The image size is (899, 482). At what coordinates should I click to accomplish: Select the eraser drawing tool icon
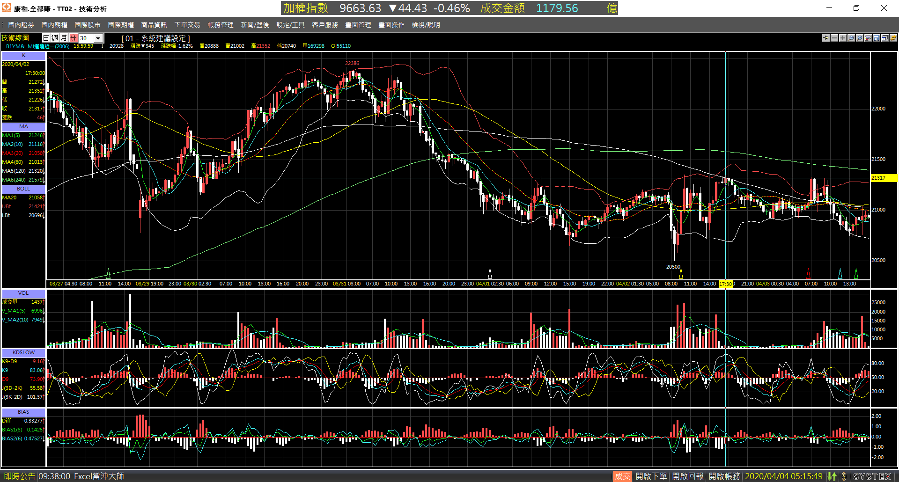pyautogui.click(x=868, y=38)
